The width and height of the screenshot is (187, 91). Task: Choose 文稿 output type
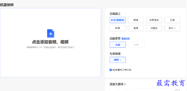tap(118, 45)
